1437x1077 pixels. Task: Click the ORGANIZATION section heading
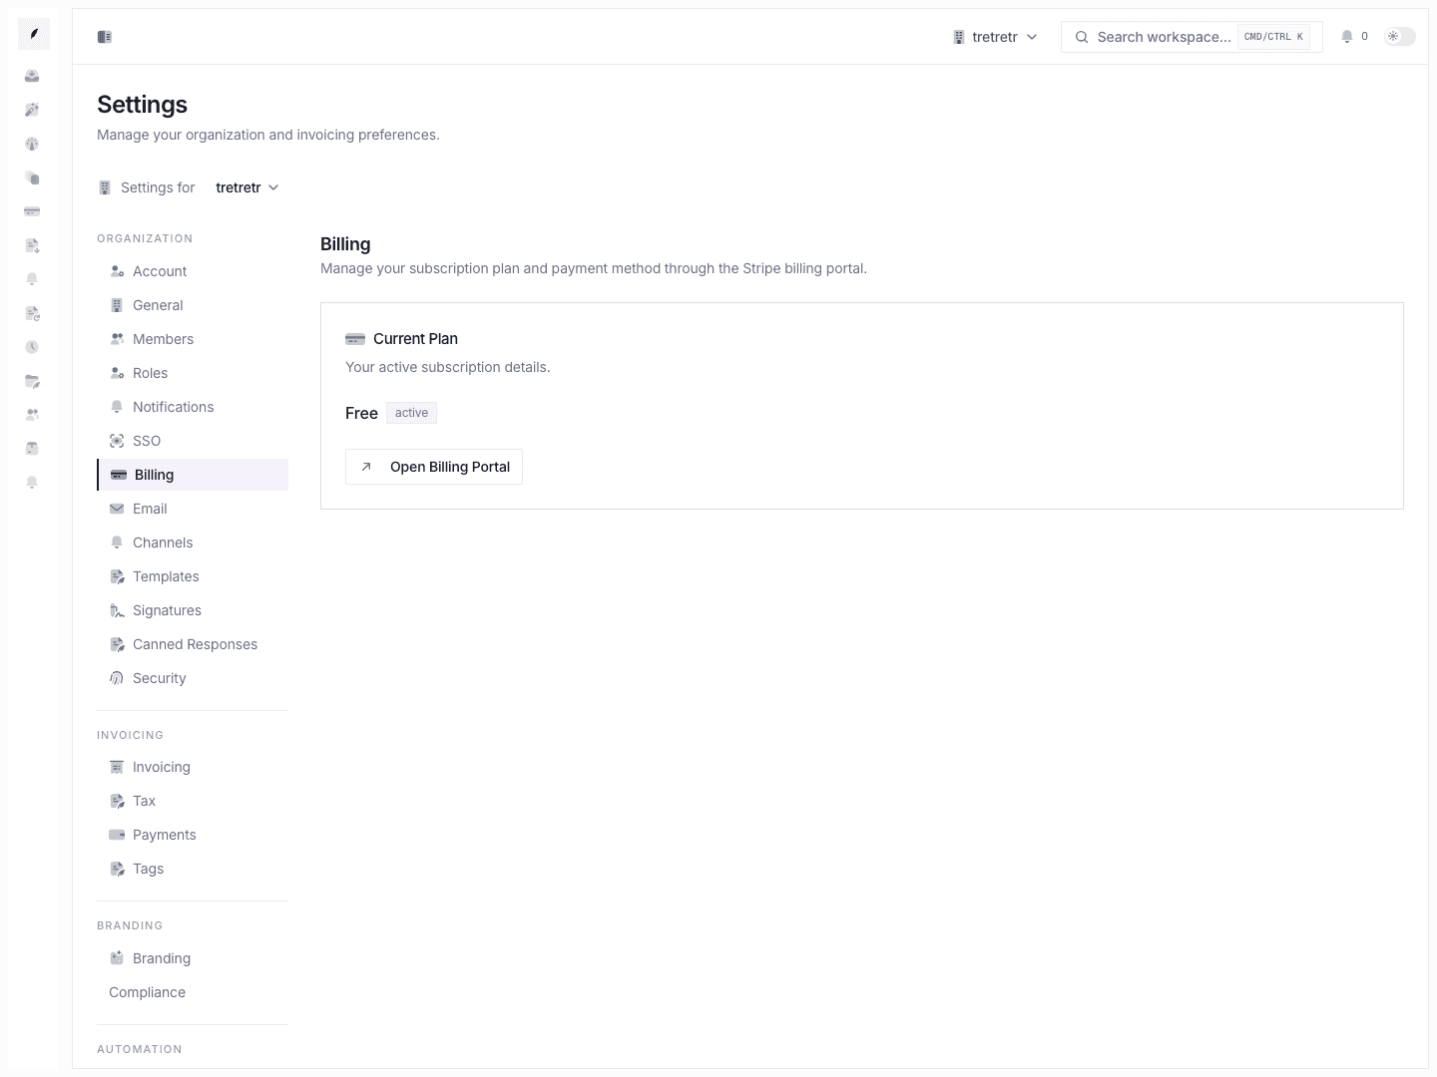point(145,238)
